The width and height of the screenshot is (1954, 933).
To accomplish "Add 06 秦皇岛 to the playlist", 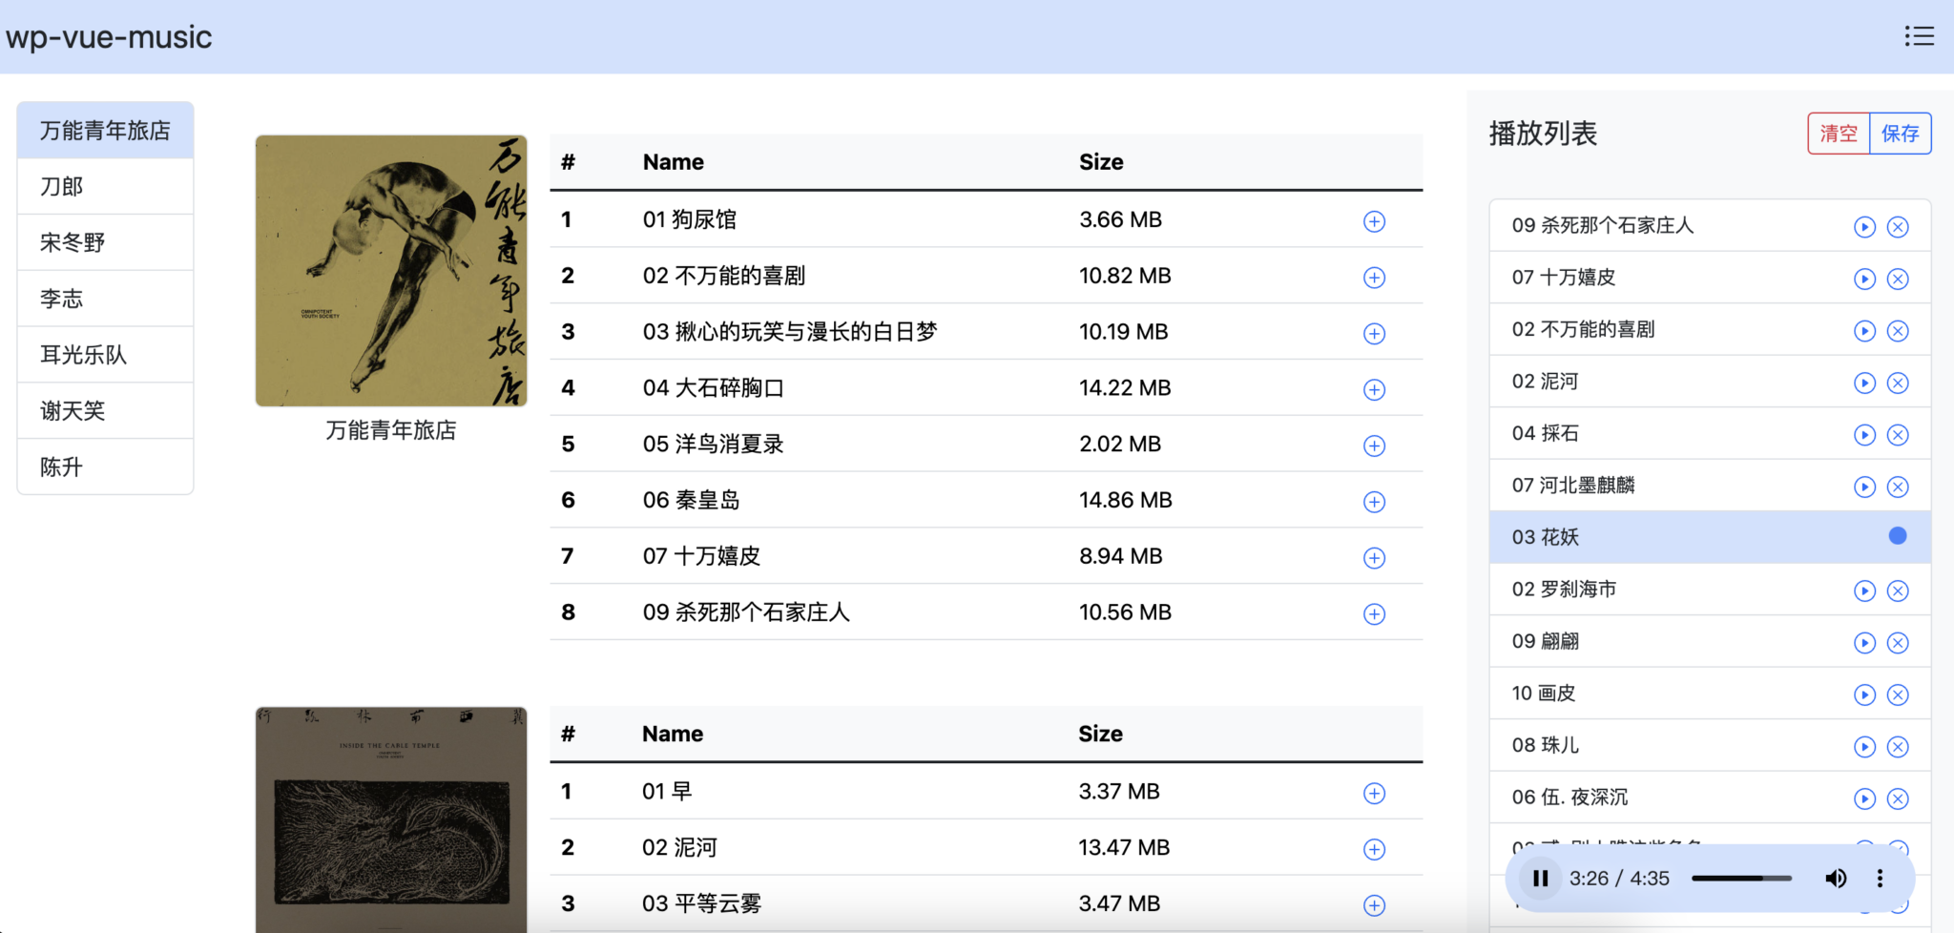I will 1374,502.
